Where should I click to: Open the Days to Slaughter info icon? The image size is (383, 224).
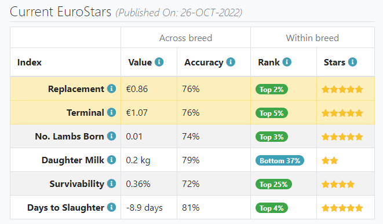(111, 207)
